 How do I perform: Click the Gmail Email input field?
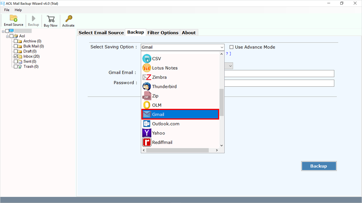tap(279, 74)
